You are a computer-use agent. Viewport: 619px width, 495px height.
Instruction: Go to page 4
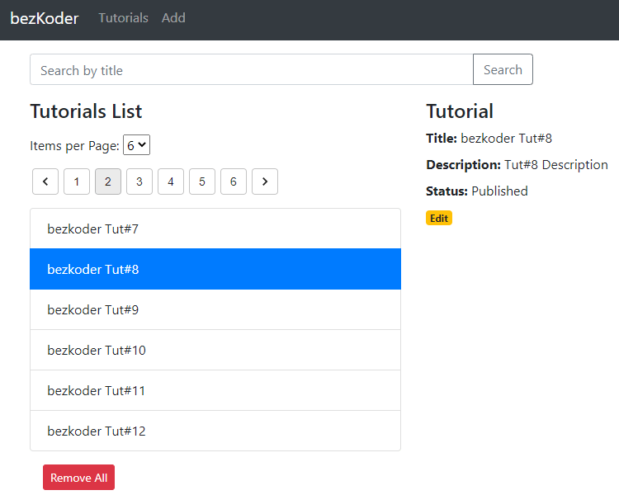[171, 181]
